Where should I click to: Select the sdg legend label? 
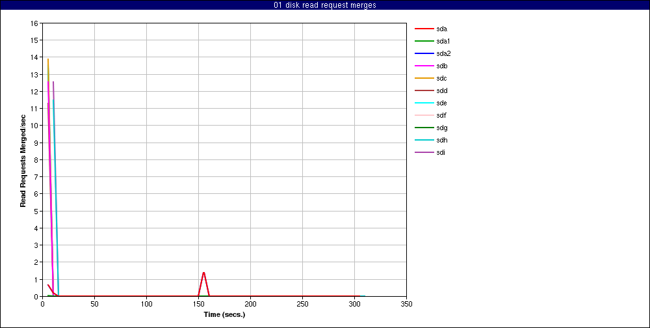click(x=442, y=128)
